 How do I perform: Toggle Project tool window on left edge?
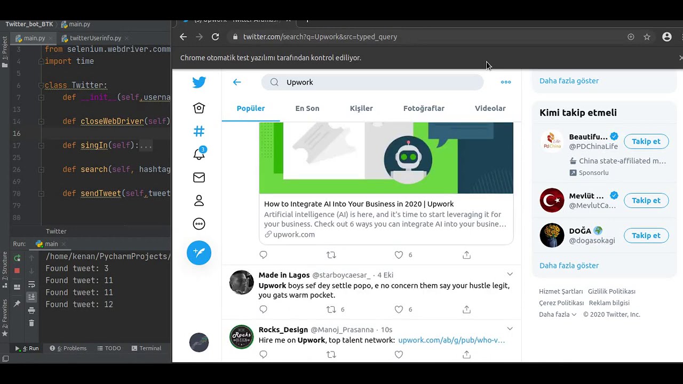(5, 51)
